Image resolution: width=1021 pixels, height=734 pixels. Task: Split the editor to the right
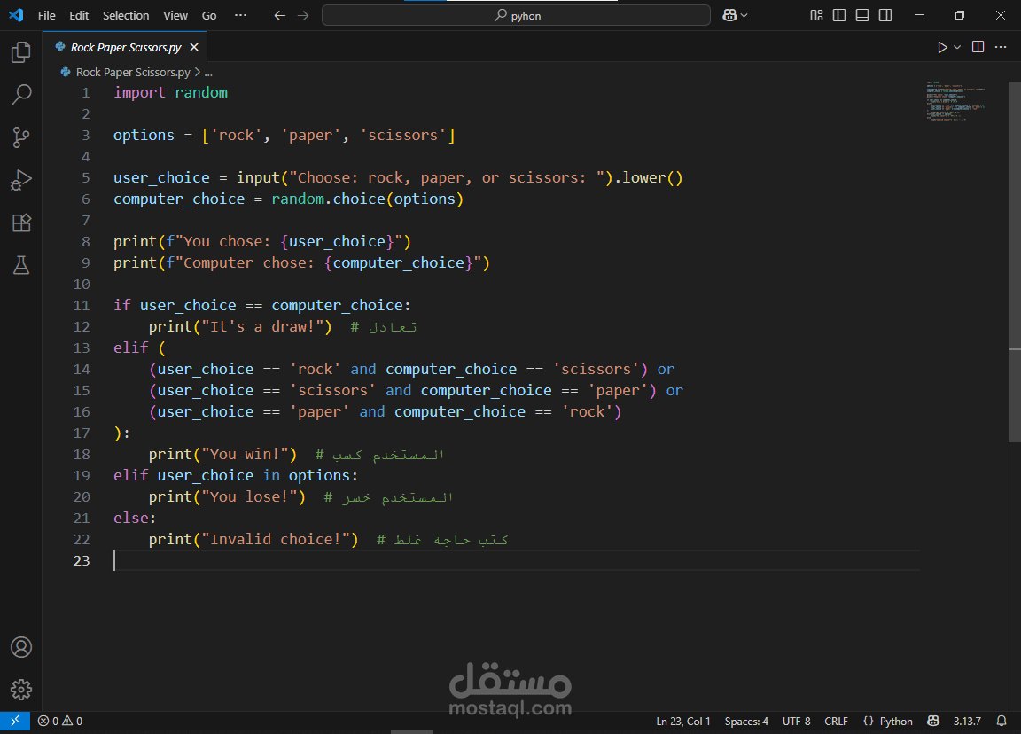tap(978, 47)
